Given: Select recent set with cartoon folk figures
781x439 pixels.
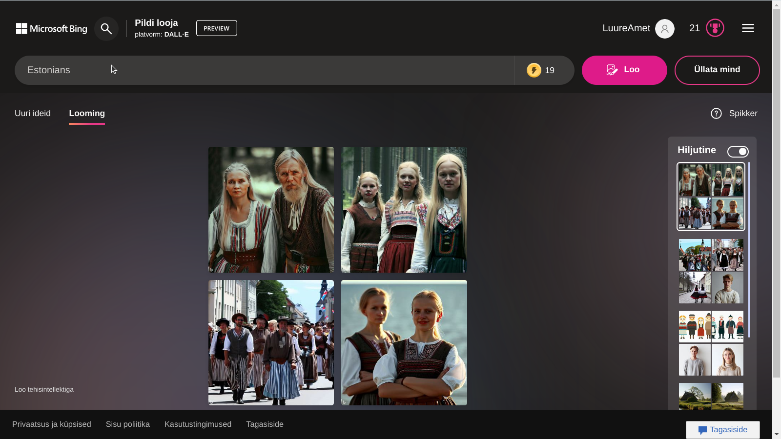Looking at the screenshot, I should (x=711, y=343).
